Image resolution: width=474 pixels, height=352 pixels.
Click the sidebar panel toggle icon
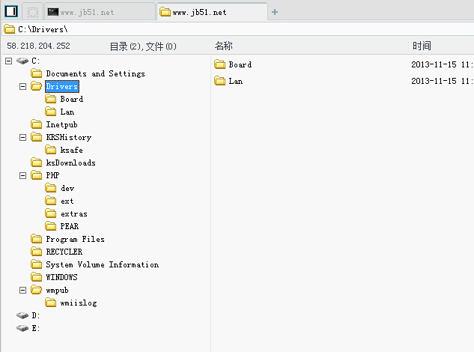point(11,11)
